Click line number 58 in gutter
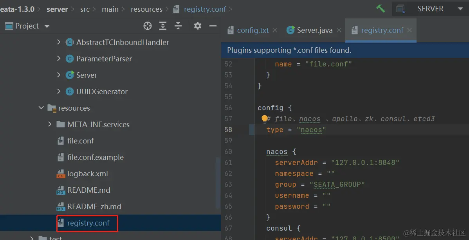This screenshot has width=469, height=240. click(x=228, y=129)
